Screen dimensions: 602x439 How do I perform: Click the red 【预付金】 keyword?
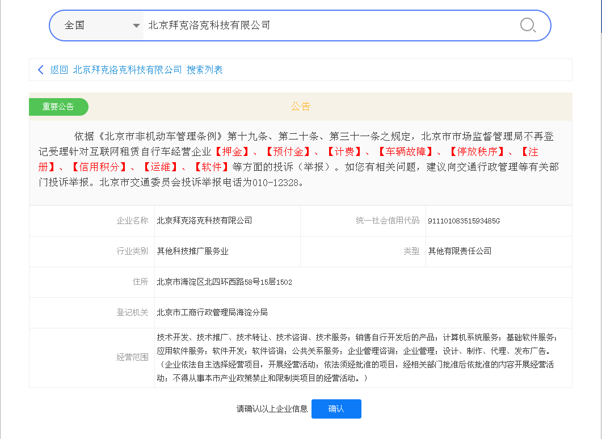coord(288,152)
